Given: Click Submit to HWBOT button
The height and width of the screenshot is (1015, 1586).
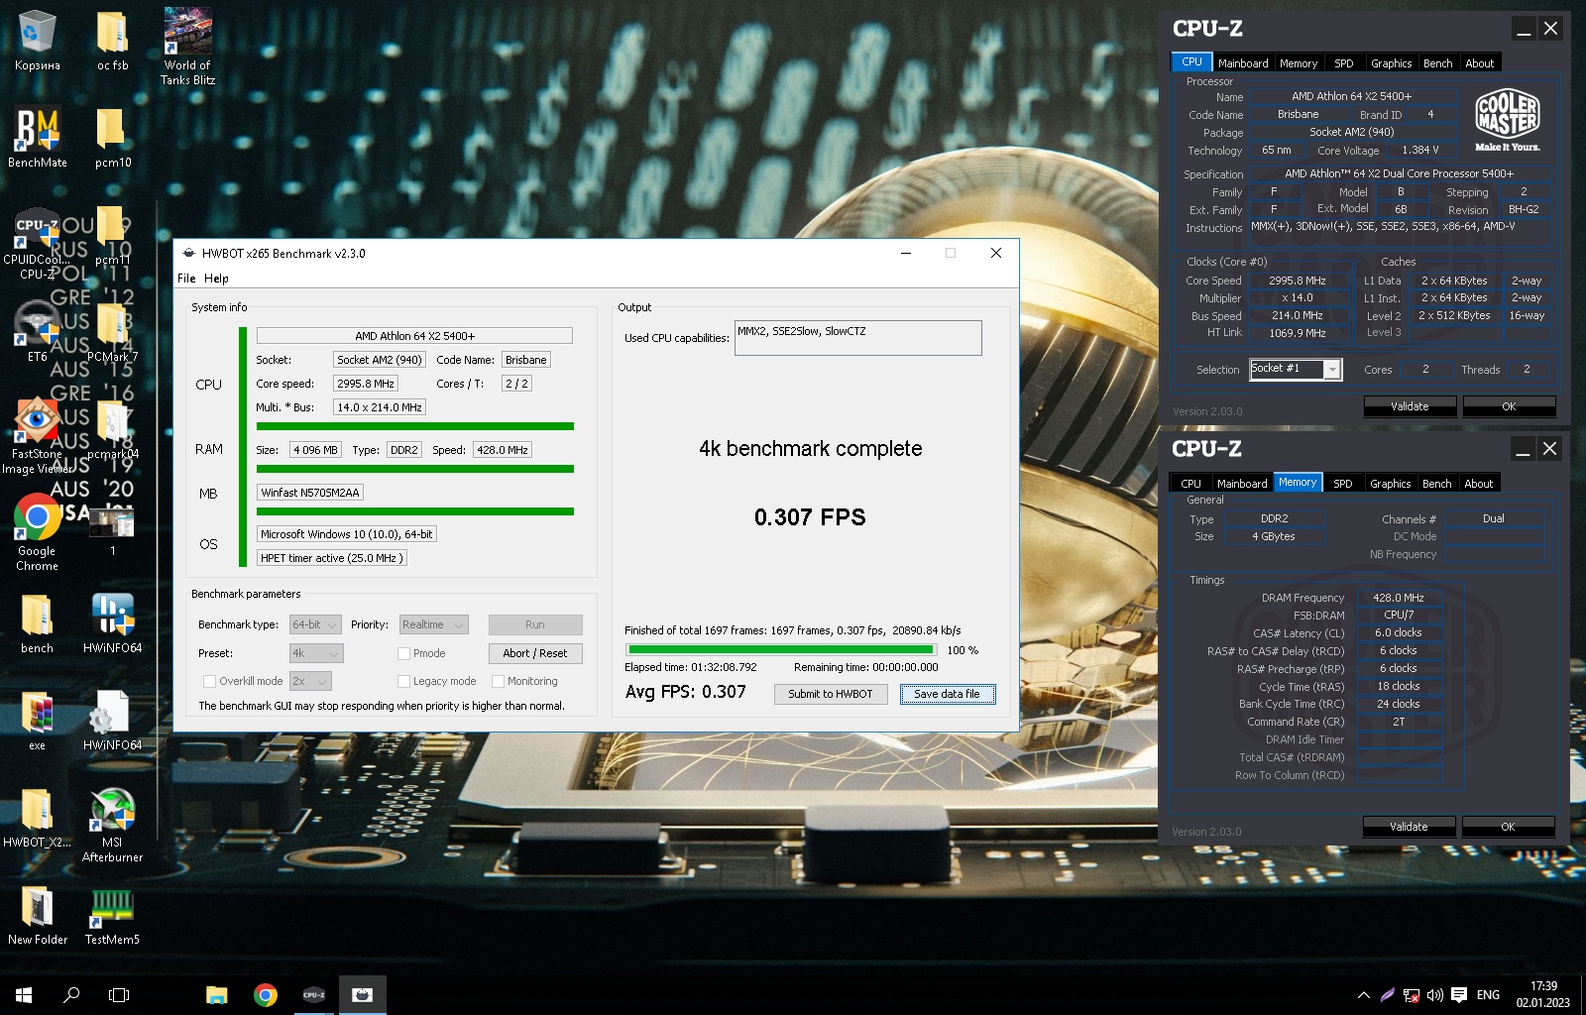Looking at the screenshot, I should (831, 694).
